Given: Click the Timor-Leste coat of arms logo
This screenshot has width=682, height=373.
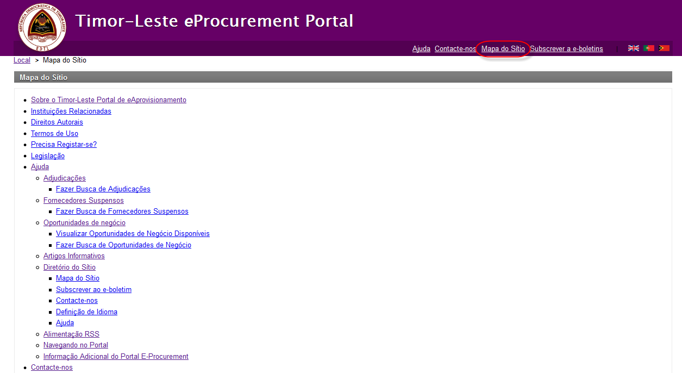Looking at the screenshot, I should (42, 27).
